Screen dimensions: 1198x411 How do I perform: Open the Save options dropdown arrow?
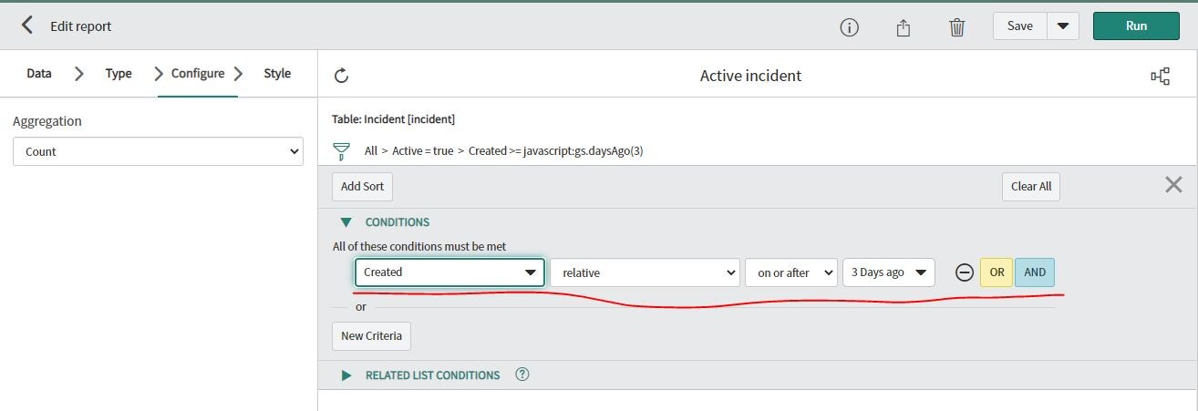pos(1063,26)
